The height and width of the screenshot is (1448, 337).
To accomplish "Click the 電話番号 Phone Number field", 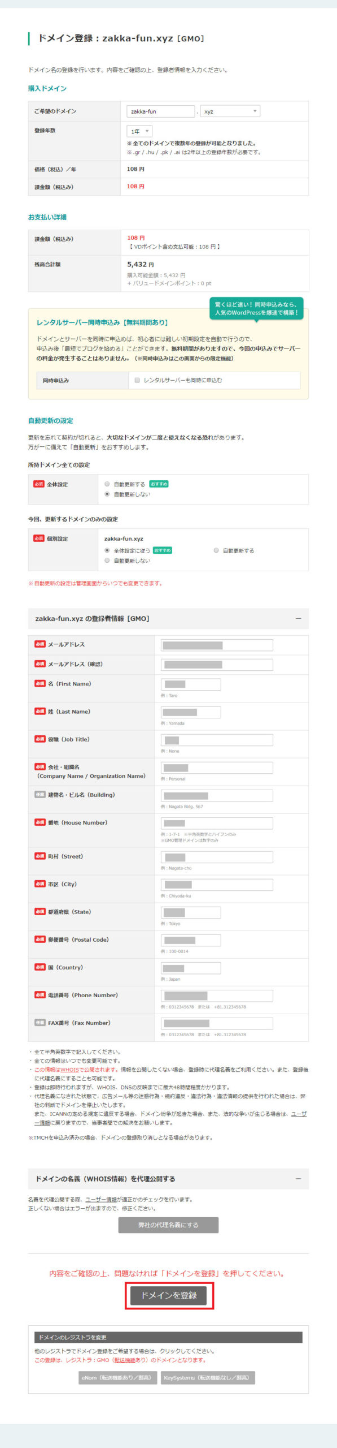I will click(x=217, y=996).
